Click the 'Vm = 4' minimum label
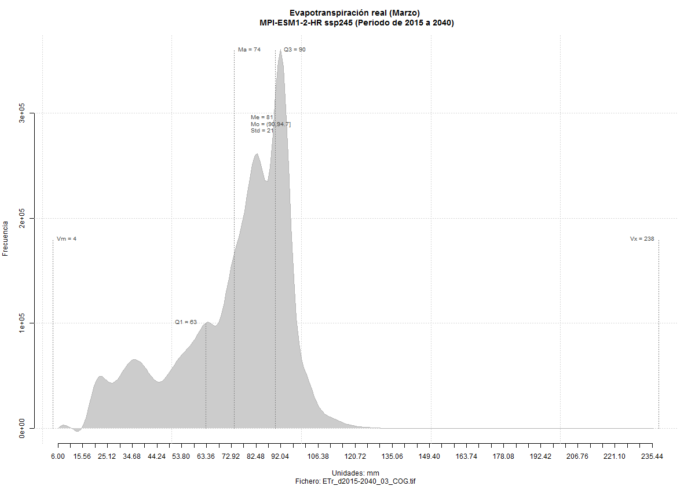The width and height of the screenshot is (695, 486). coord(67,238)
